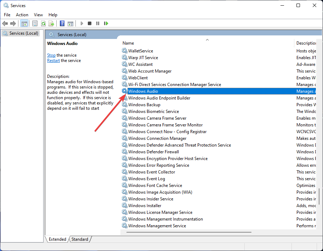
Task: Click the Refresh toolbar icon
Action: 43,23
